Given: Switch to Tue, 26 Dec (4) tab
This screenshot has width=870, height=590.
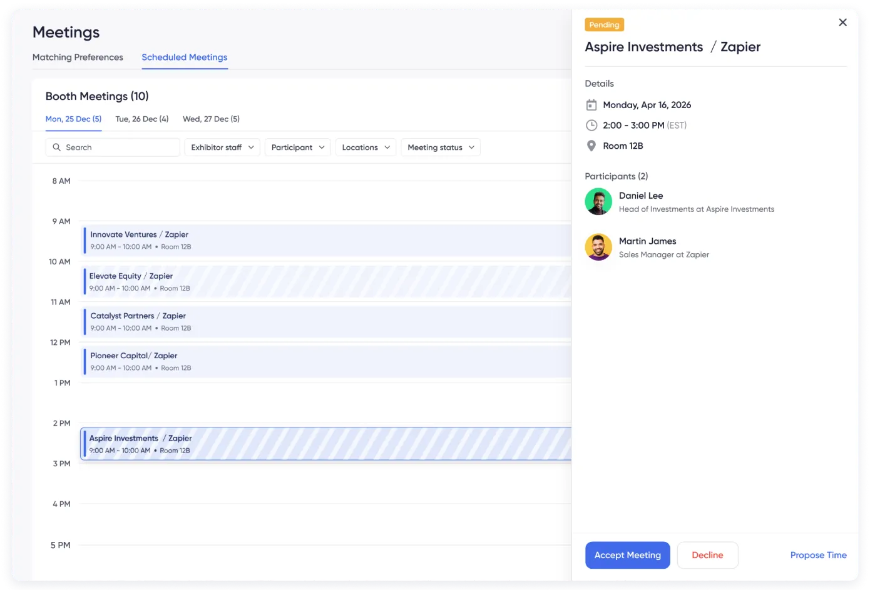Looking at the screenshot, I should pos(142,119).
